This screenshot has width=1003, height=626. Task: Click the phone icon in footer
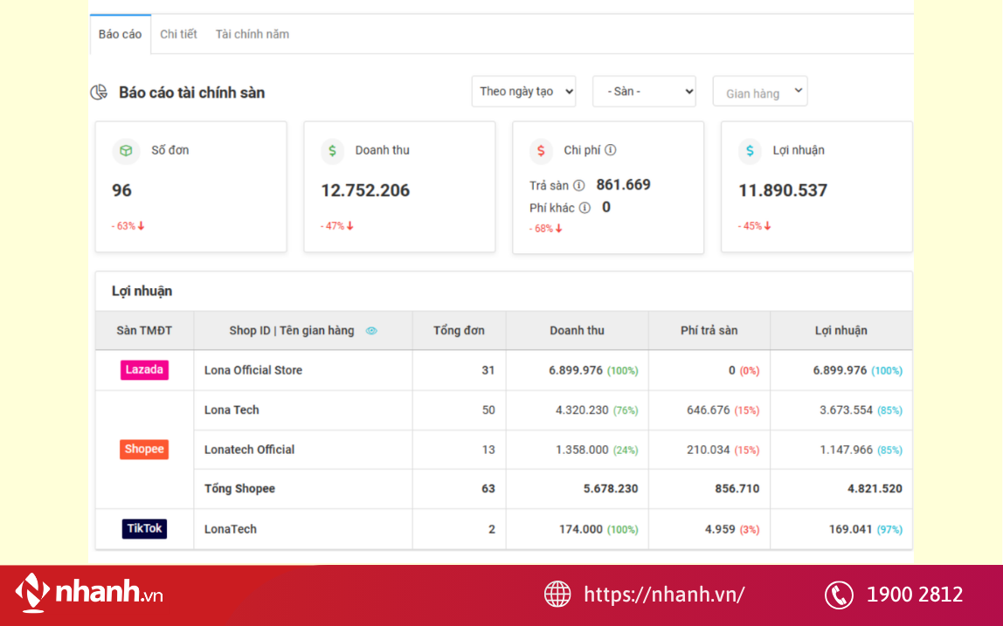click(839, 595)
